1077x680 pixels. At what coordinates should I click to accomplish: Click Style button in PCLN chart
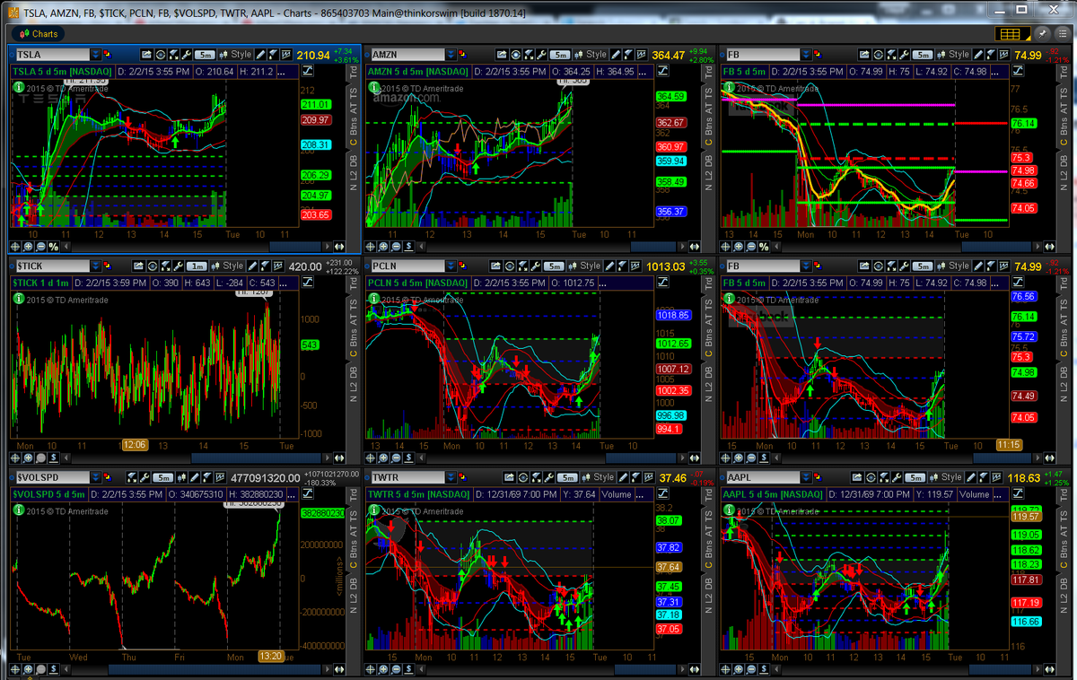coord(586,266)
